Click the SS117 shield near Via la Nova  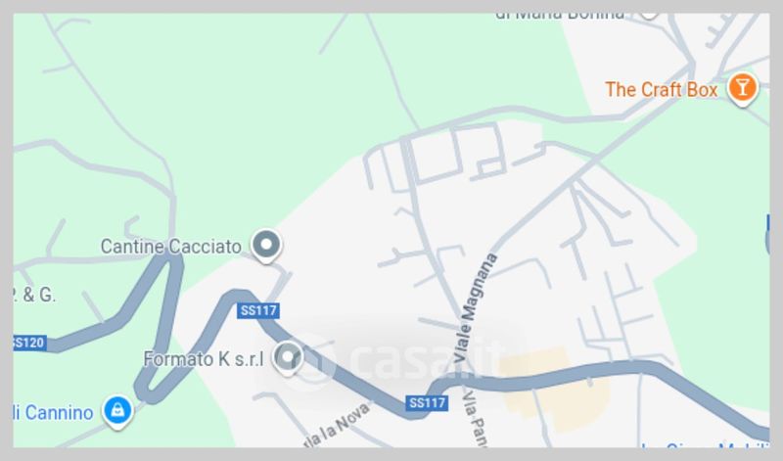point(427,403)
